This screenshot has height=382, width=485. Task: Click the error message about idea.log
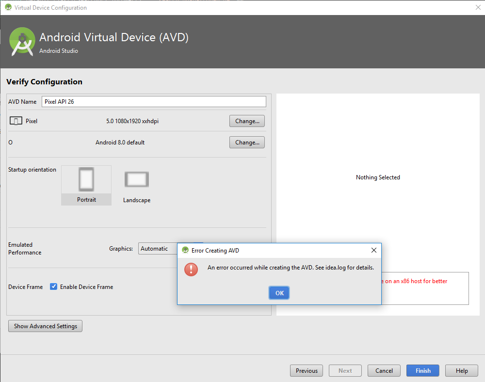click(x=291, y=268)
